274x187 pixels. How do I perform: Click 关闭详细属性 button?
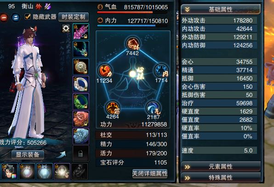pos(150,174)
